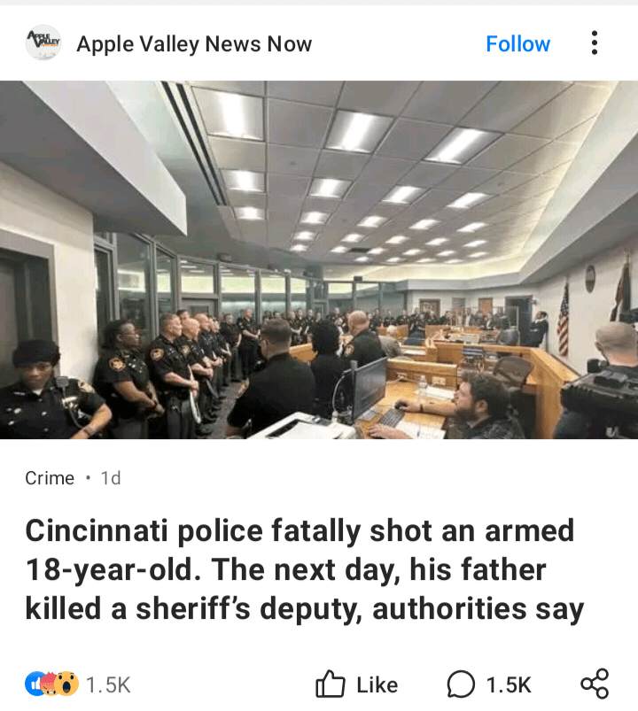Image resolution: width=638 pixels, height=711 pixels.
Task: Open the three-dot more options menu
Action: (x=594, y=43)
